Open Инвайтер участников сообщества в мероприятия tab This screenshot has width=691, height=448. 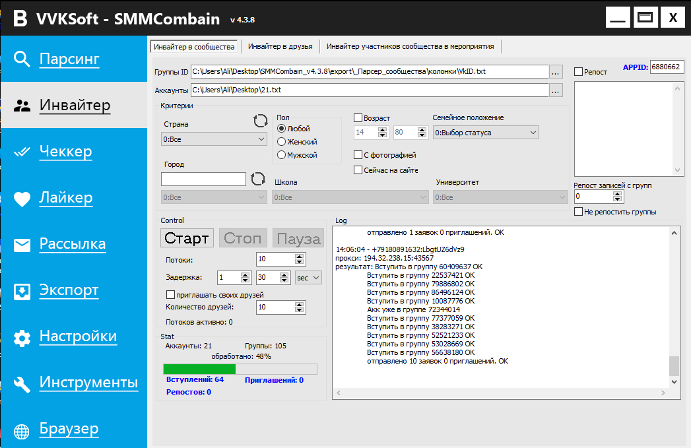[x=410, y=47]
